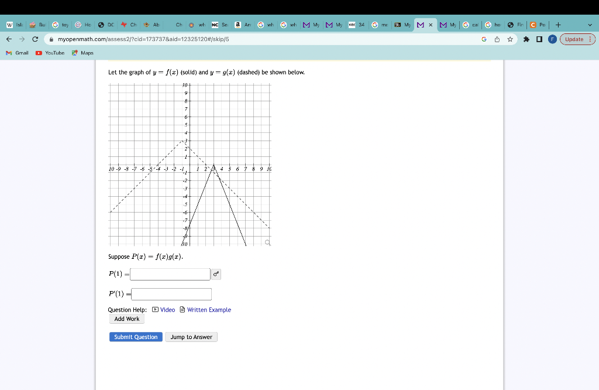Toggle the bookmark star for this page
599x390 pixels.
pos(511,39)
